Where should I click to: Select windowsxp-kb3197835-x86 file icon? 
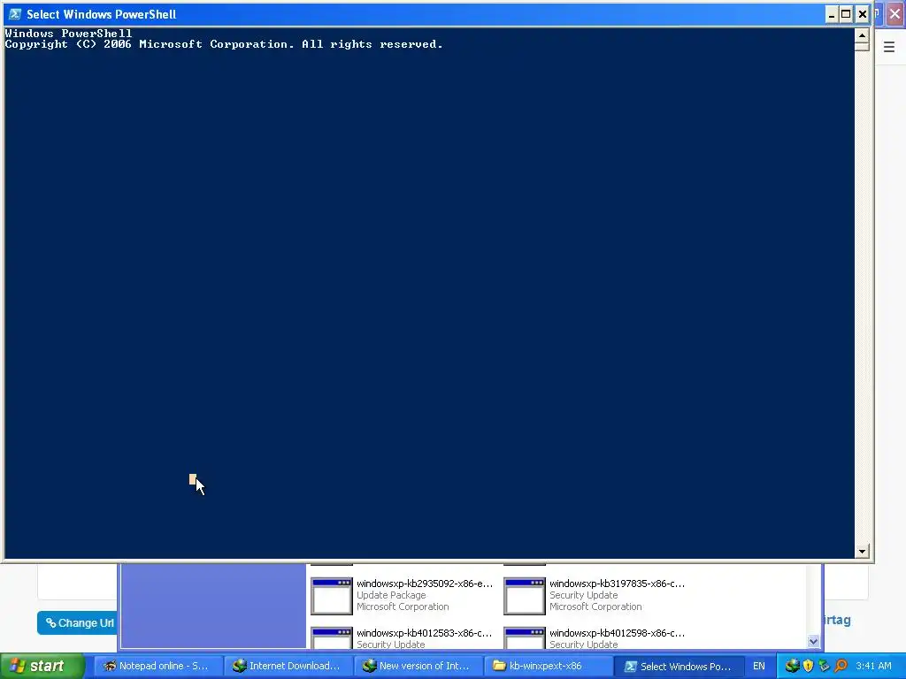[x=524, y=596]
